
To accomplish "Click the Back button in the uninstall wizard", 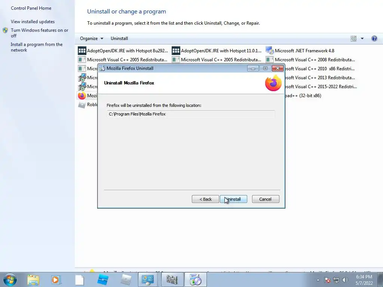I will click(x=205, y=199).
